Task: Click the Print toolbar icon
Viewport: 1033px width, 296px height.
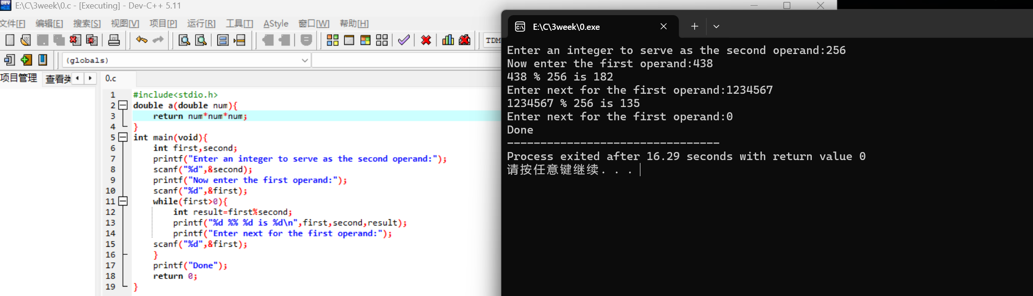Action: [x=114, y=40]
